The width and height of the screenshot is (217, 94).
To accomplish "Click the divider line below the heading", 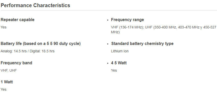I will click(x=108, y=10).
